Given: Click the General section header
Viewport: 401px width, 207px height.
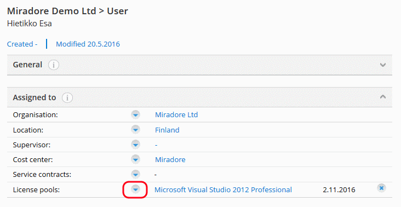Looking at the screenshot, I should click(x=199, y=65).
